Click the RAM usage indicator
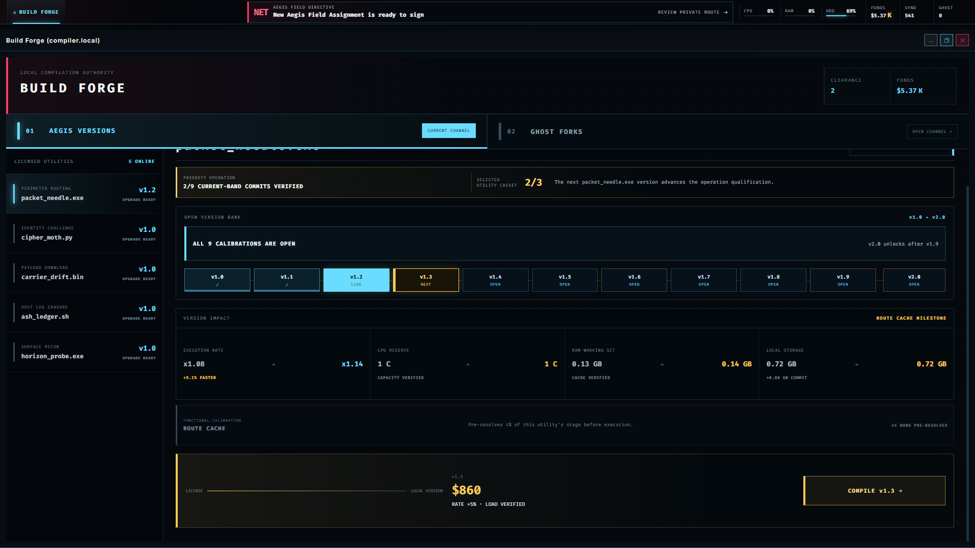This screenshot has width=975, height=548. [800, 12]
